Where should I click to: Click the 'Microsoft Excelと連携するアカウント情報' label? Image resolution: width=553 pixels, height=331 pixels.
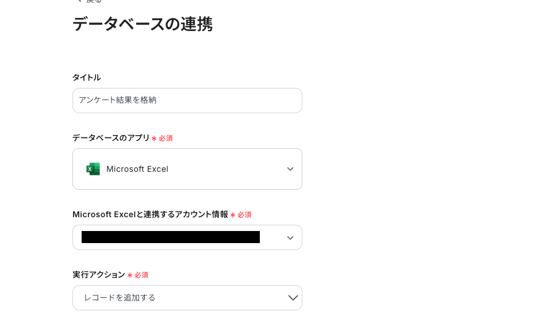[150, 214]
